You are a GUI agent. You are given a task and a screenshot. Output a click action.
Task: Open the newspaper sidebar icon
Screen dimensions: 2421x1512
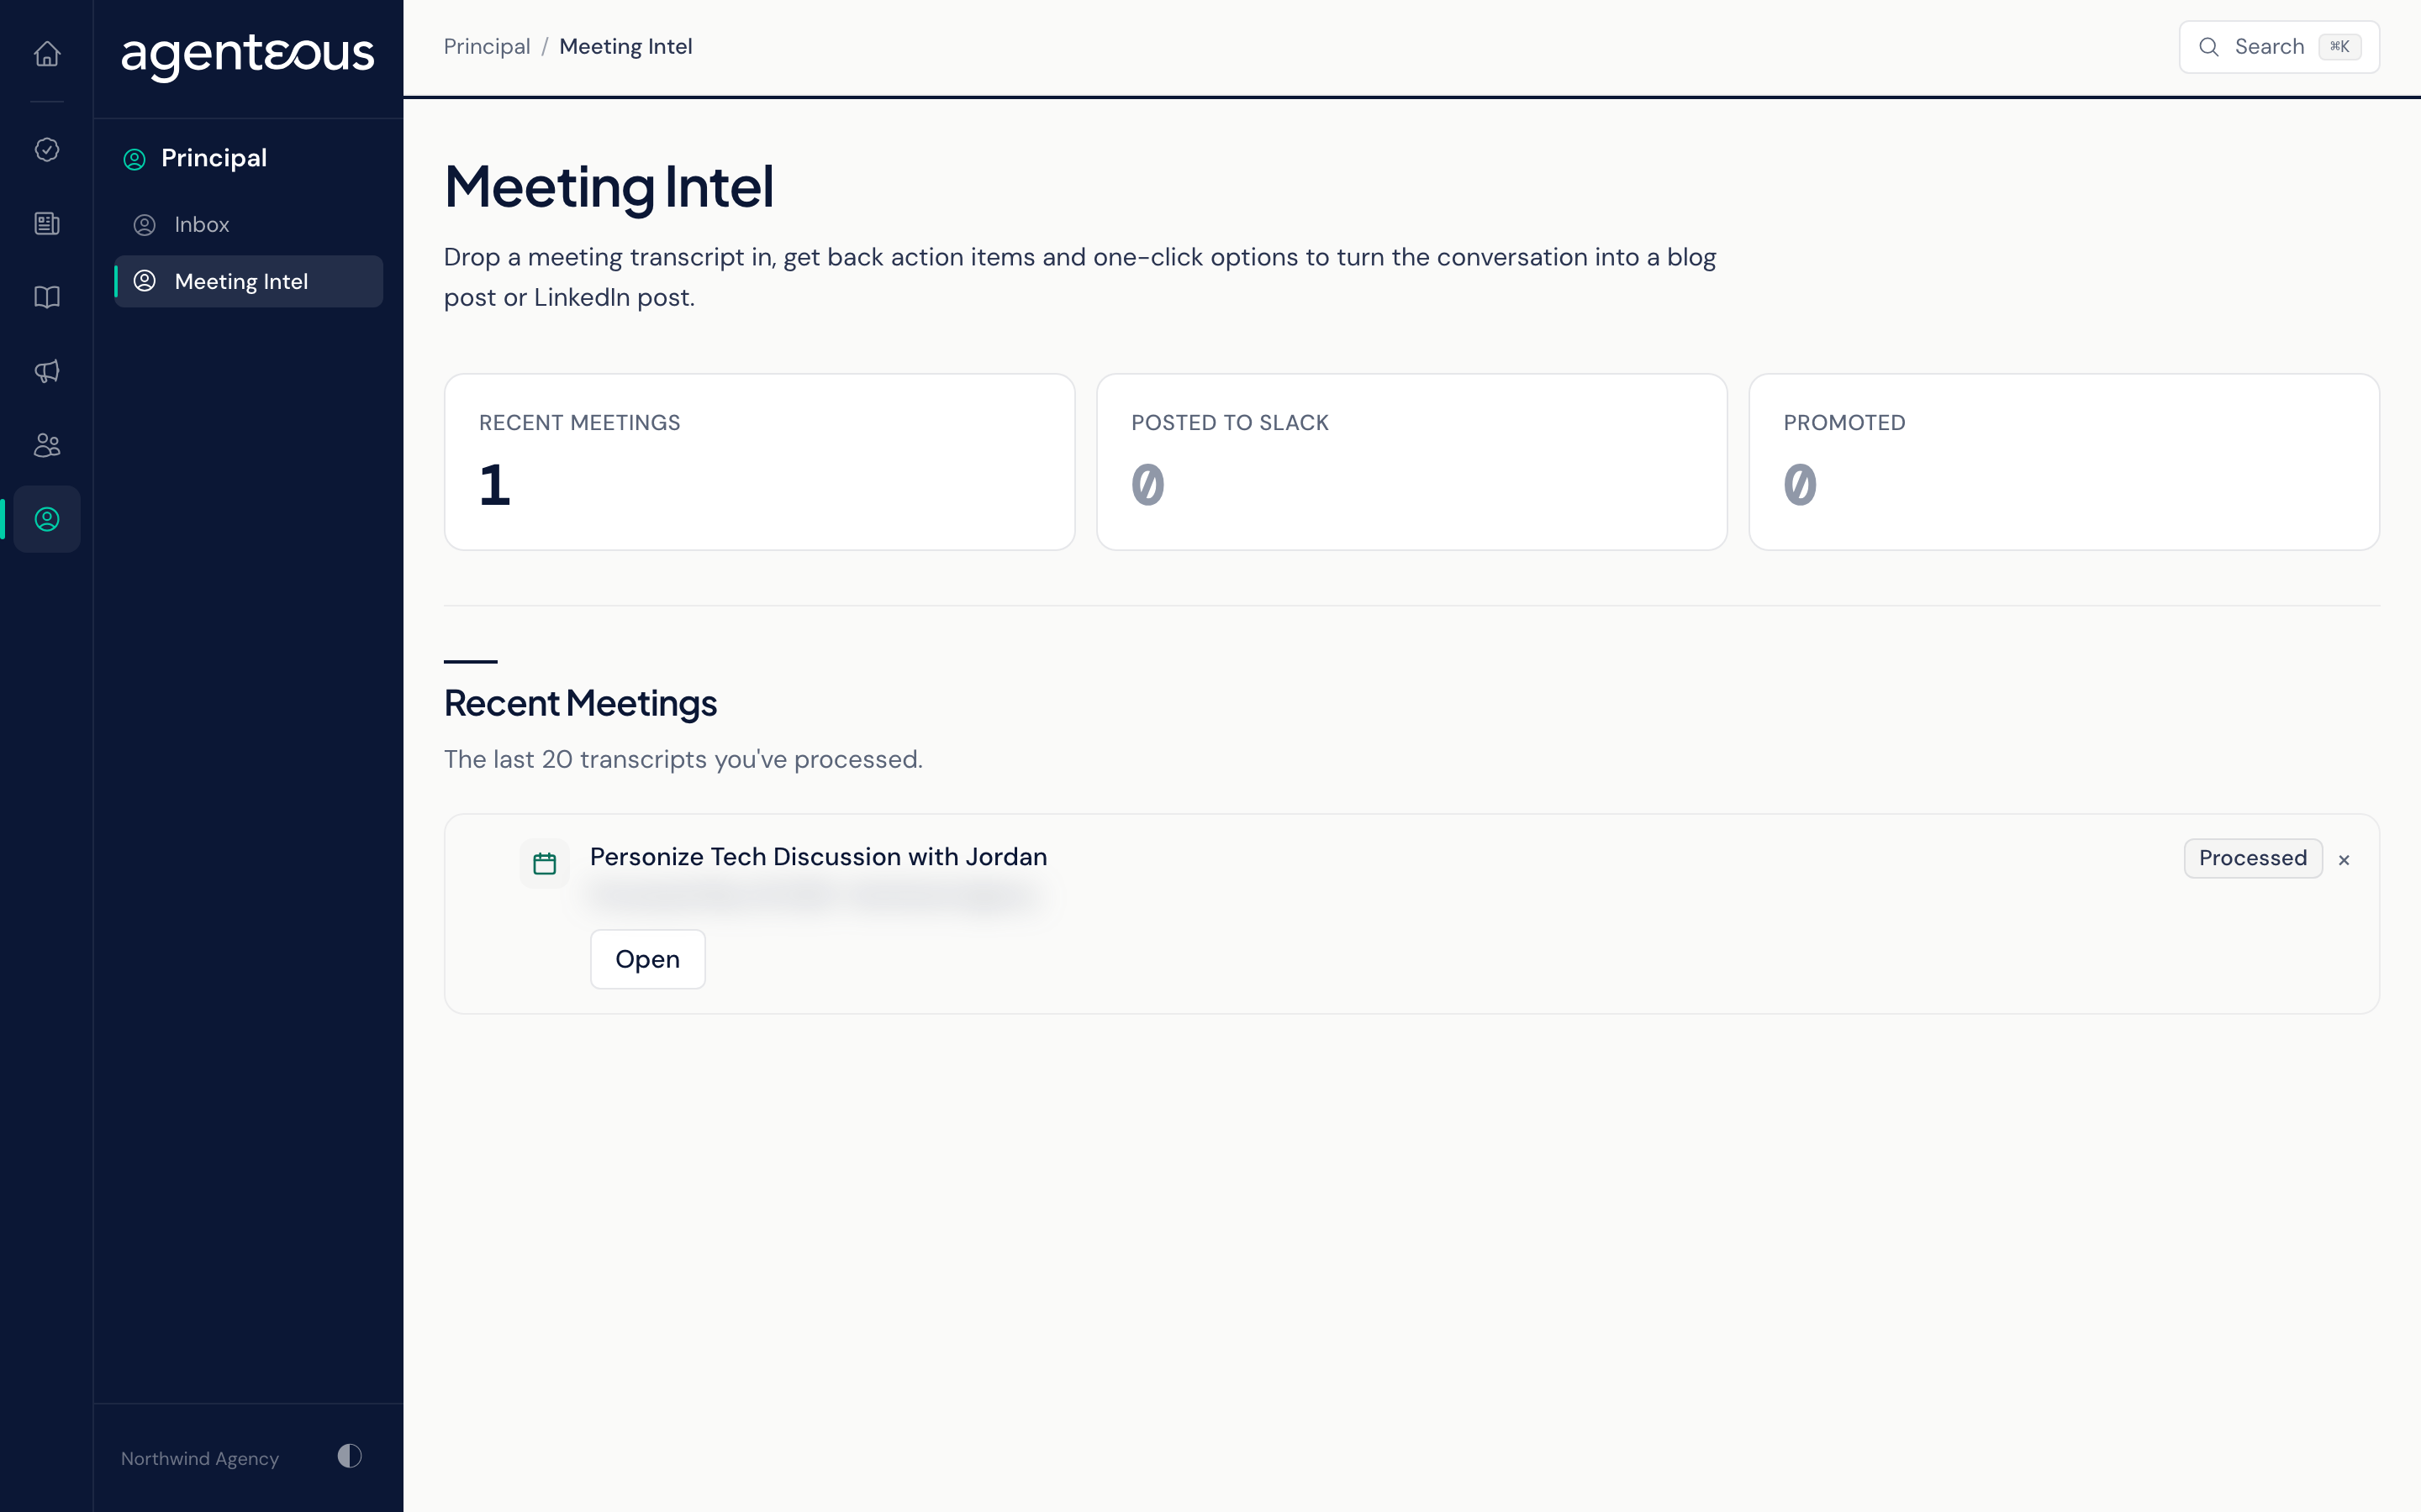point(47,223)
